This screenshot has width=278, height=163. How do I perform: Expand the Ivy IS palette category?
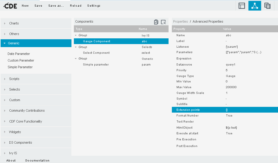[x=36, y=152]
